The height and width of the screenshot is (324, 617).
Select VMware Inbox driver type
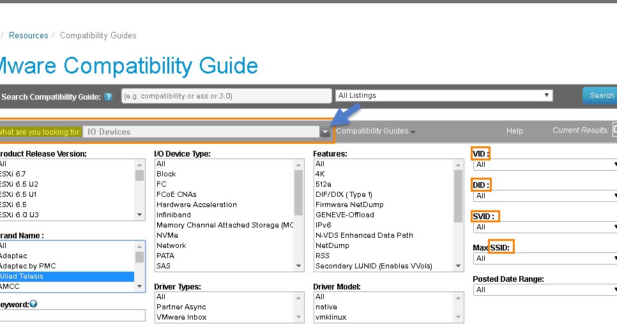(x=181, y=318)
